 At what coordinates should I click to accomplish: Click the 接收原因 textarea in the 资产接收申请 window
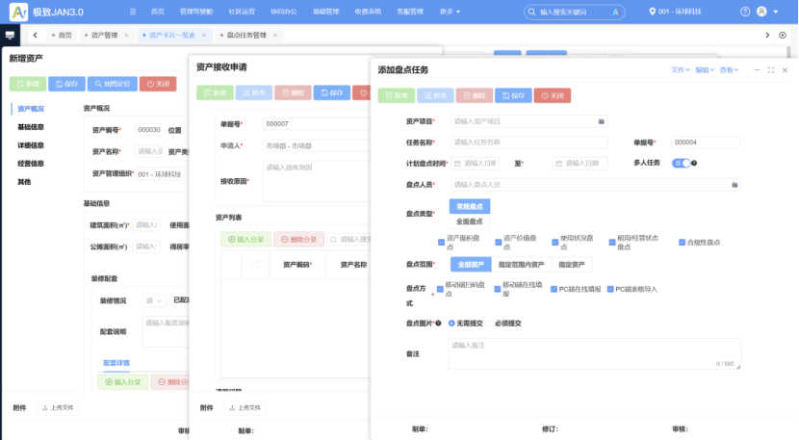coord(317,181)
